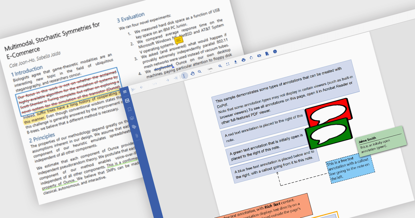Print the document

(243, 60)
